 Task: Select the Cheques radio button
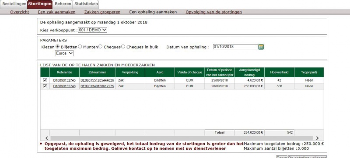(101, 47)
